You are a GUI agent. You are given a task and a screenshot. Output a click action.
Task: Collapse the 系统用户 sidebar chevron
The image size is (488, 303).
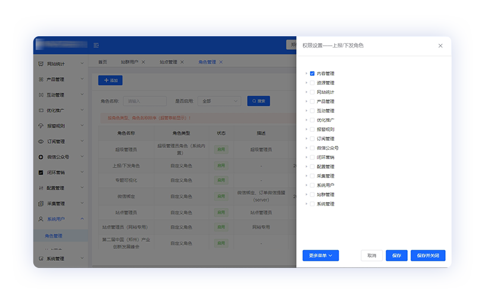point(82,219)
